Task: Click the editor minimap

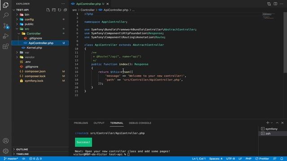Action: point(269,16)
